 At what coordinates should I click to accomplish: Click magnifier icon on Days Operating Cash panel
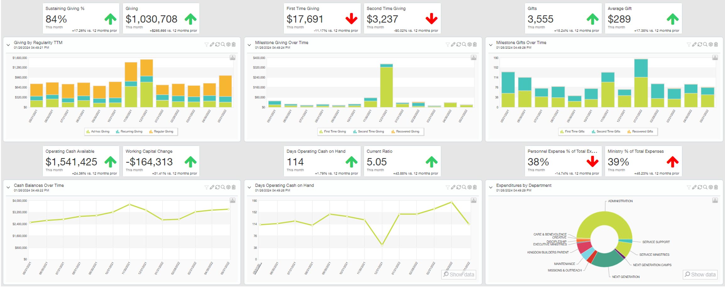click(464, 187)
